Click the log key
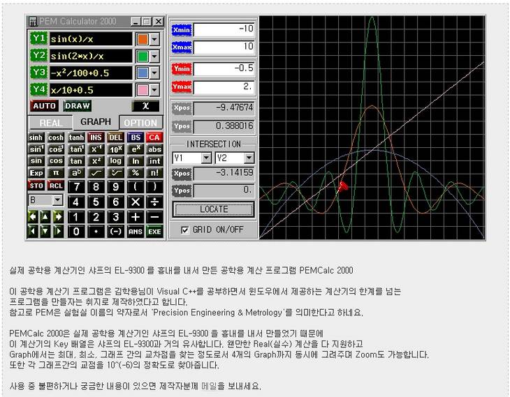 [115, 160]
